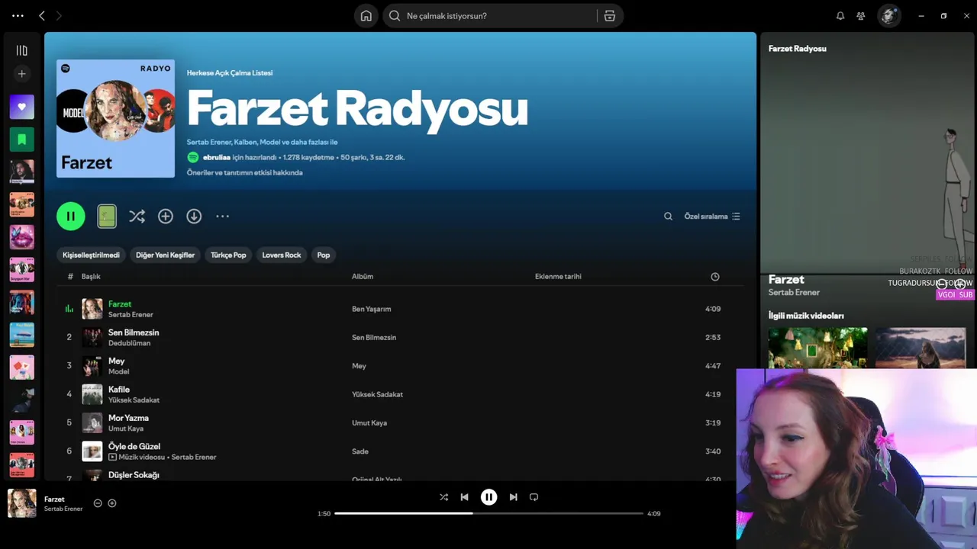Click the Başlık column header

click(91, 277)
